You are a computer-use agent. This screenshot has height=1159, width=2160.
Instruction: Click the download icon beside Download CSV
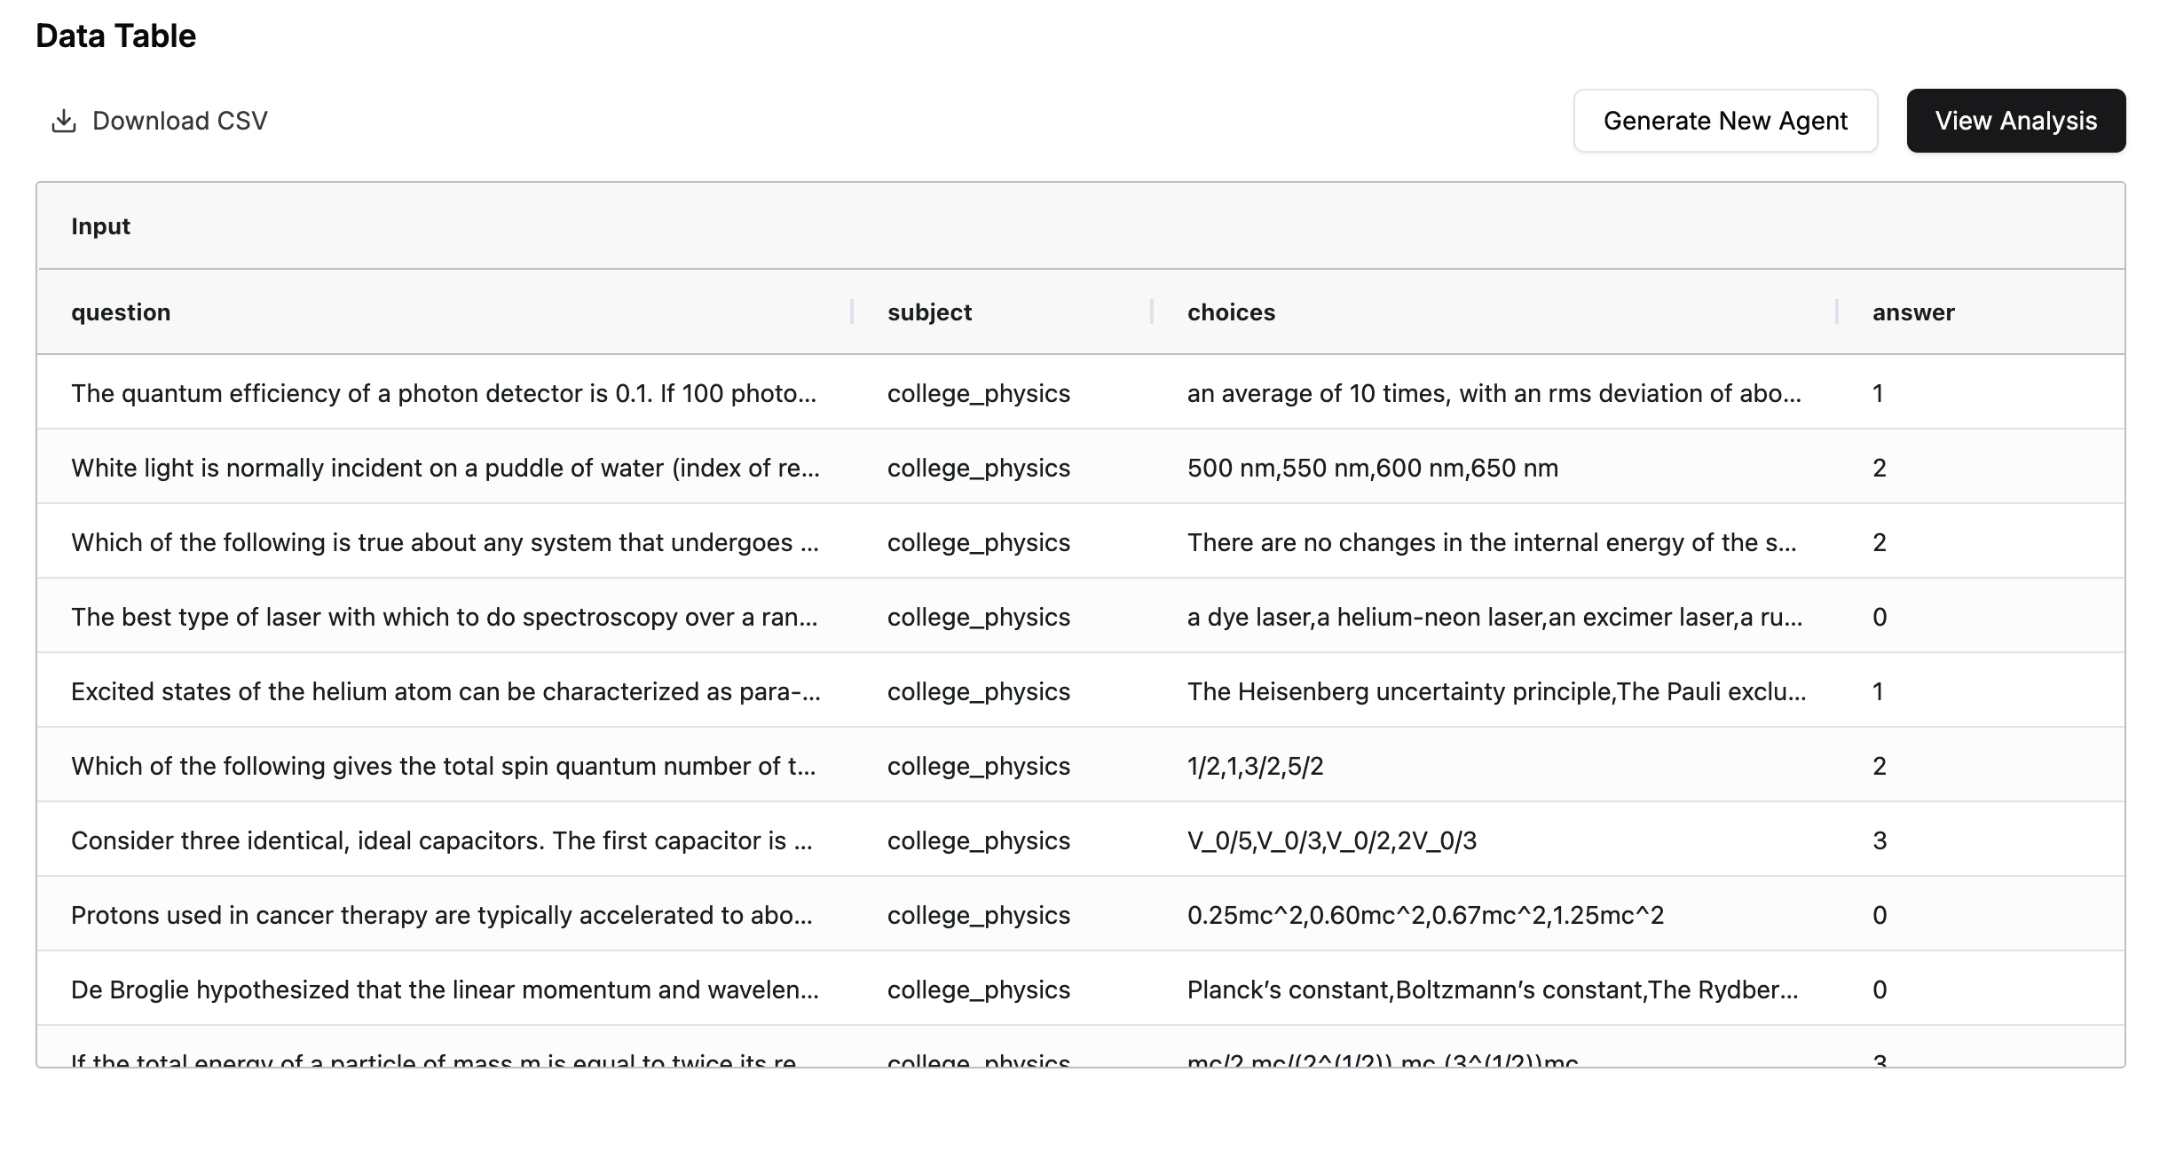(x=63, y=121)
